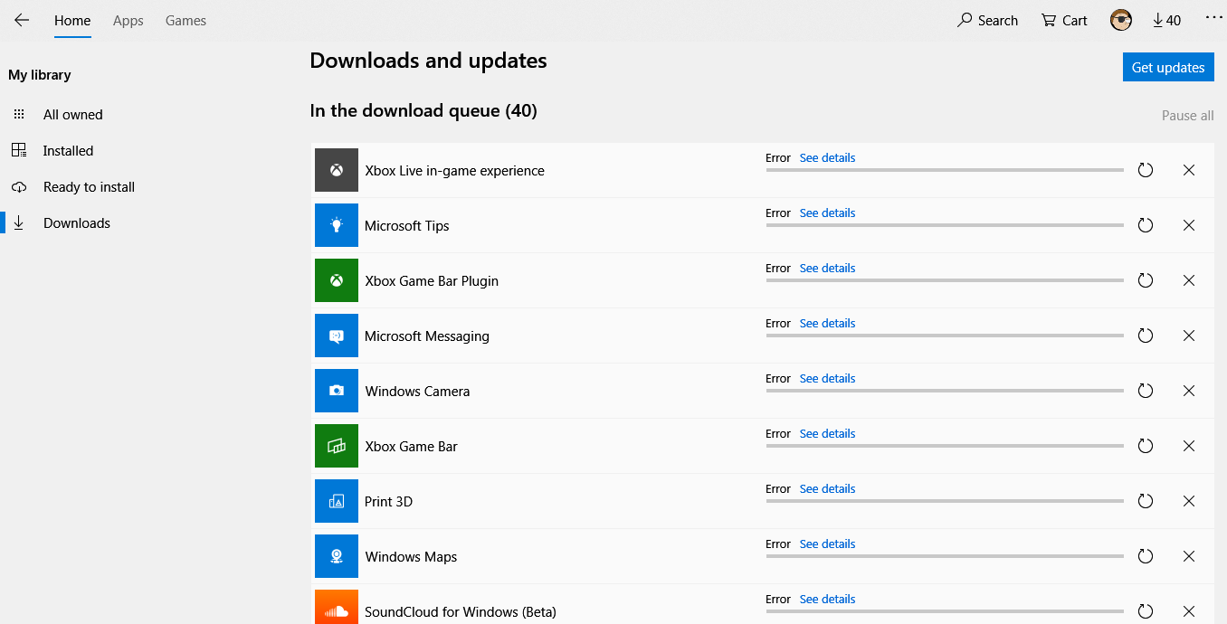Retry the Xbox Game Bar Plugin download
The width and height of the screenshot is (1227, 624).
tap(1146, 280)
